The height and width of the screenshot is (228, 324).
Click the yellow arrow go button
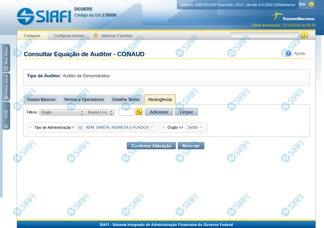tap(304, 35)
